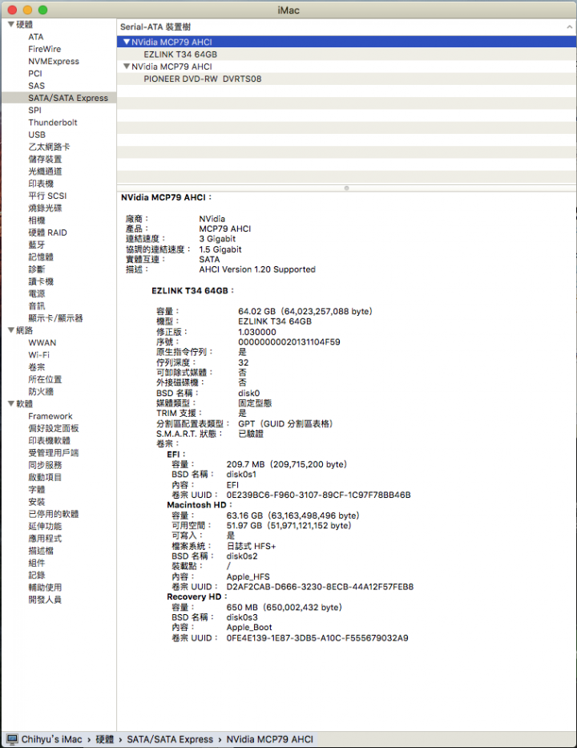Open 延伸功能 section
Image resolution: width=577 pixels, height=748 pixels.
coord(45,526)
